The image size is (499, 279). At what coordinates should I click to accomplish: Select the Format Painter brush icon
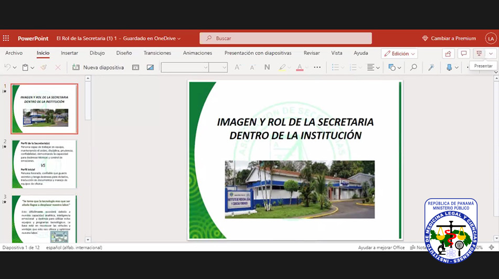[x=44, y=67]
